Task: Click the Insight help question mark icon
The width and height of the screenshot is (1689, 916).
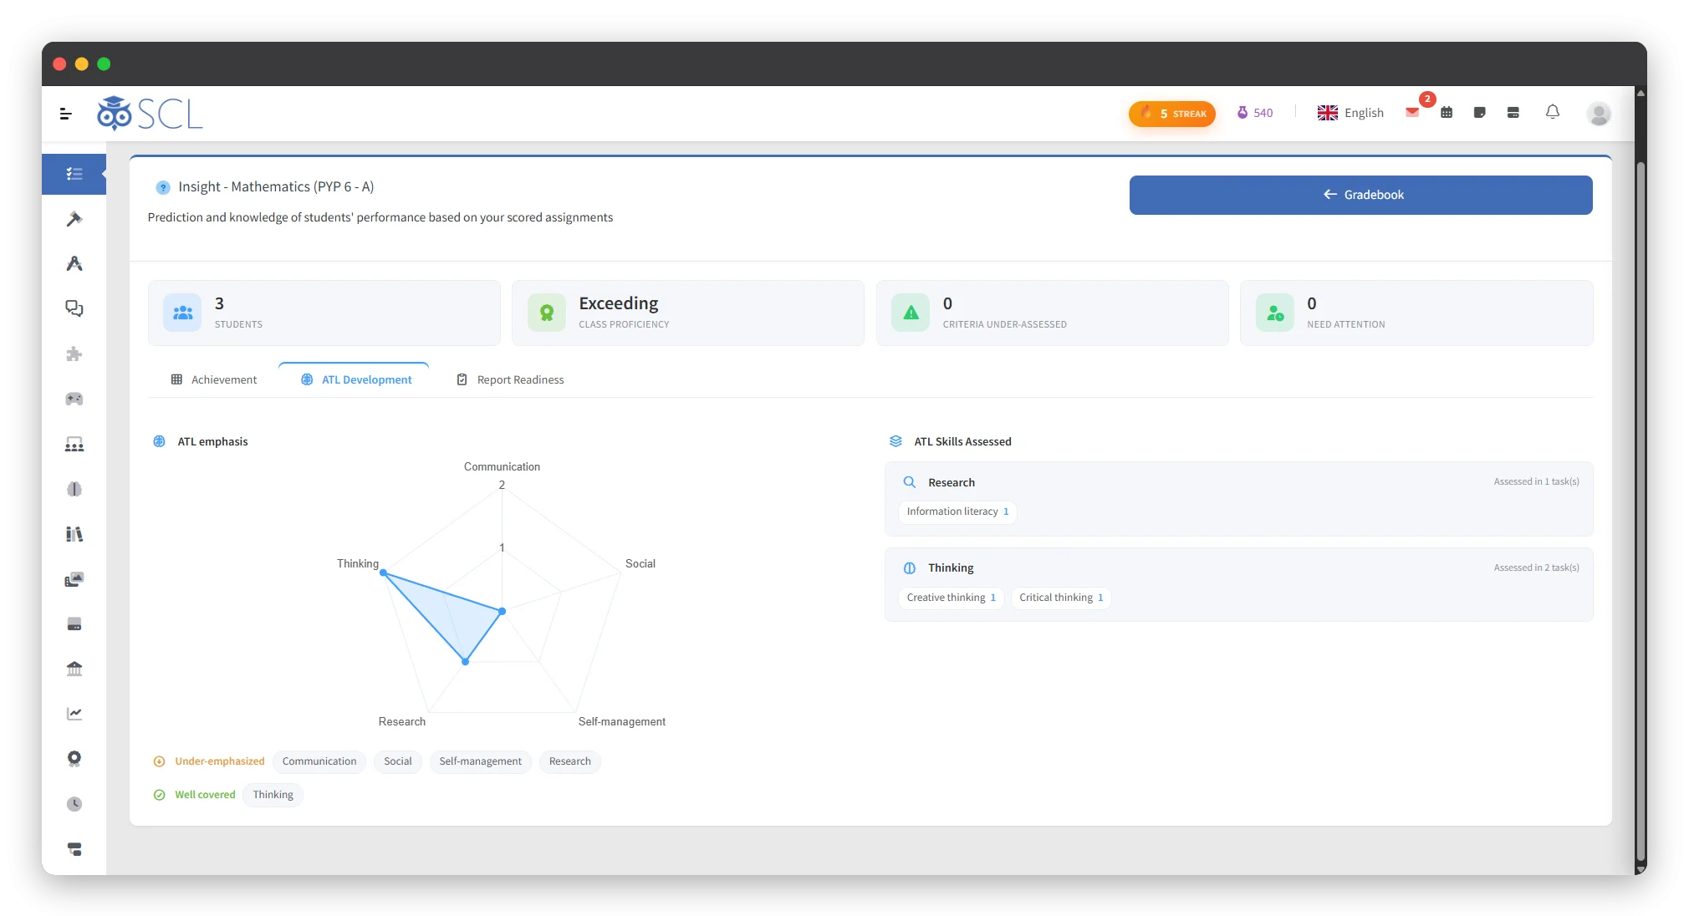Action: (x=163, y=187)
